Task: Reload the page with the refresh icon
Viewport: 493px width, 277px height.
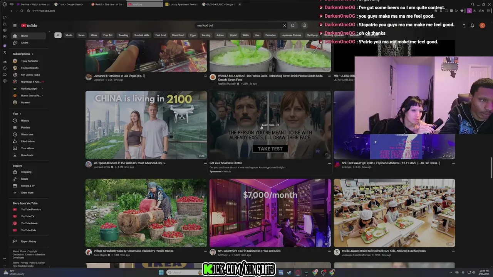Action: coord(22,11)
